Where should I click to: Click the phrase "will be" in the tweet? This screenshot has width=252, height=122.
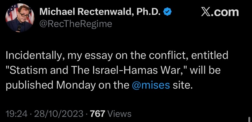[205, 70]
